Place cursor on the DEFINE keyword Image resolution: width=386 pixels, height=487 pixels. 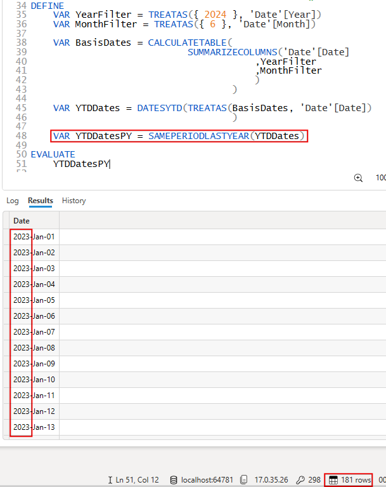48,4
